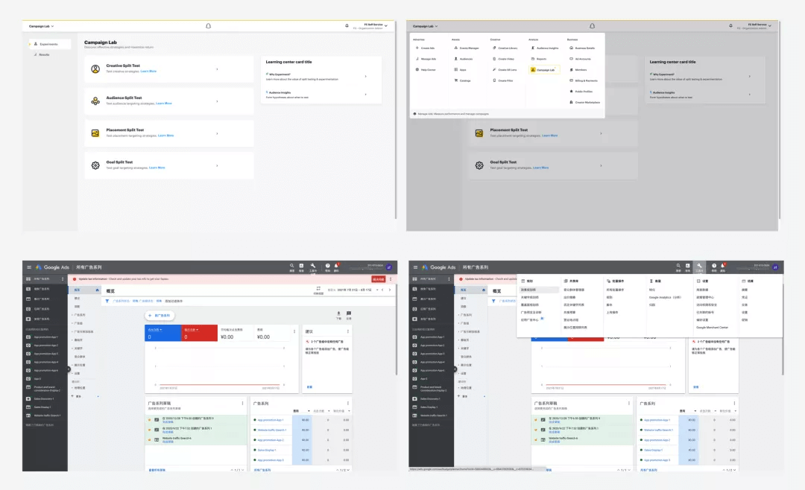Pick Google Merchant Center in tools menu

712,328
